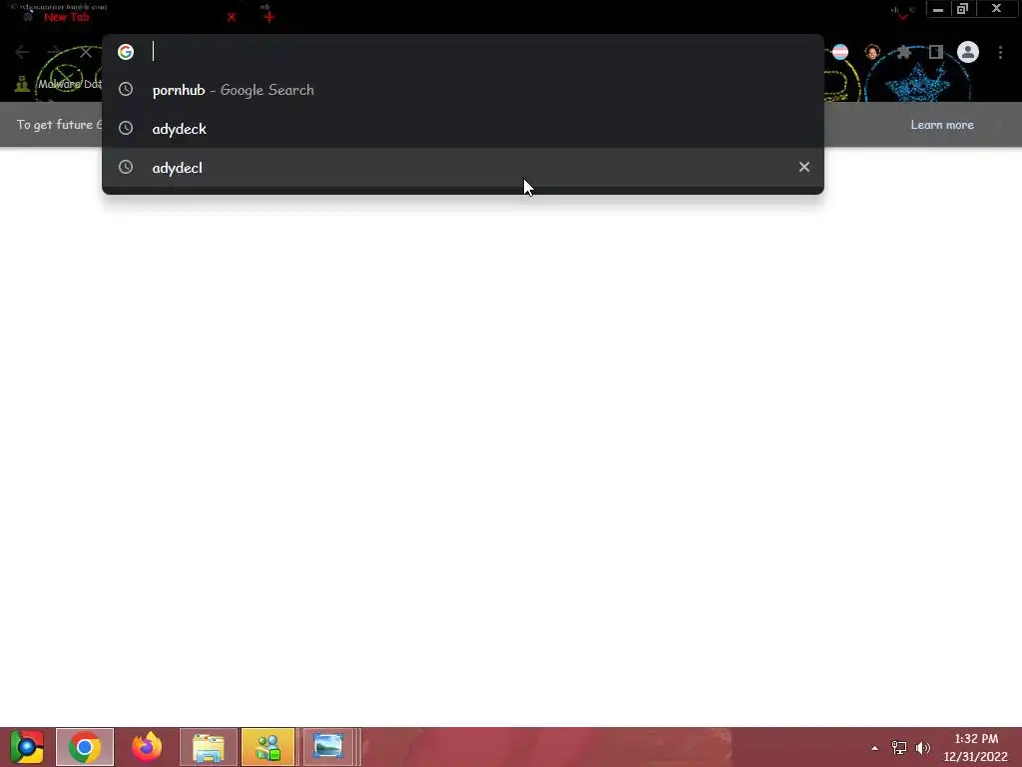The width and height of the screenshot is (1022, 767).
Task: Open the Chrome profile avatar menu
Action: point(968,52)
